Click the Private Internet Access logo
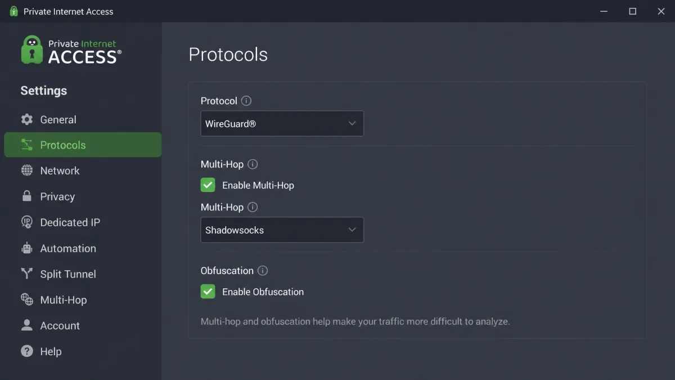The height and width of the screenshot is (380, 675). click(71, 50)
